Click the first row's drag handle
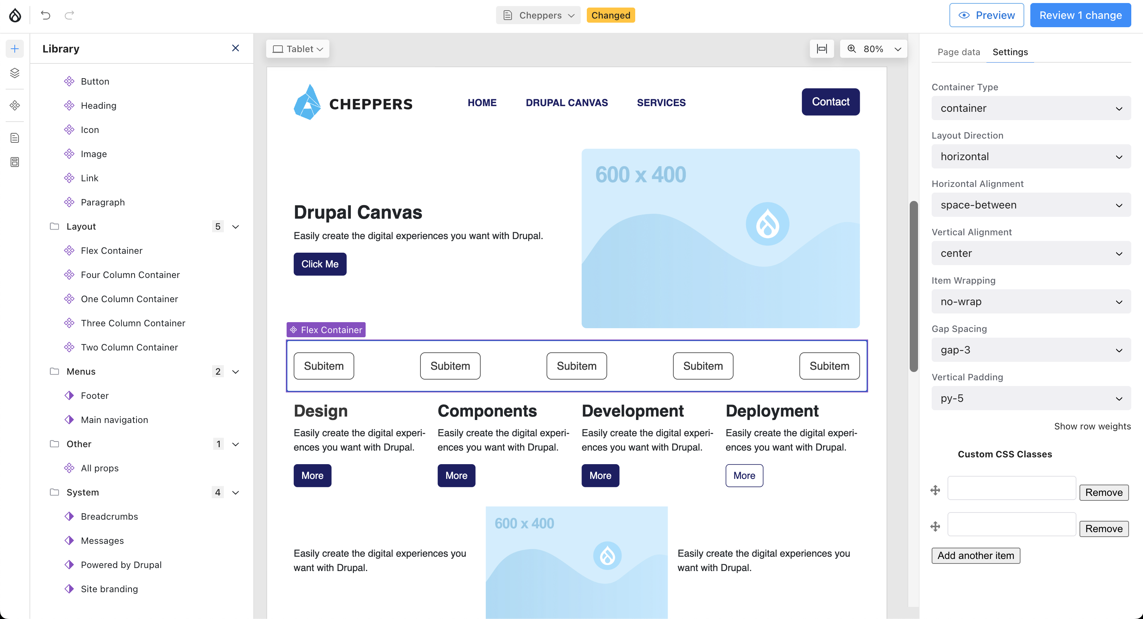The height and width of the screenshot is (619, 1143). (x=935, y=490)
